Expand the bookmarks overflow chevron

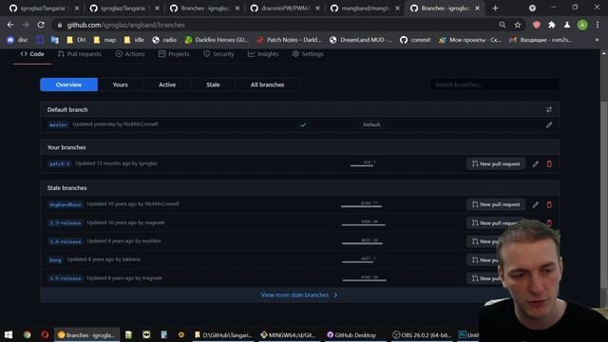coord(597,40)
